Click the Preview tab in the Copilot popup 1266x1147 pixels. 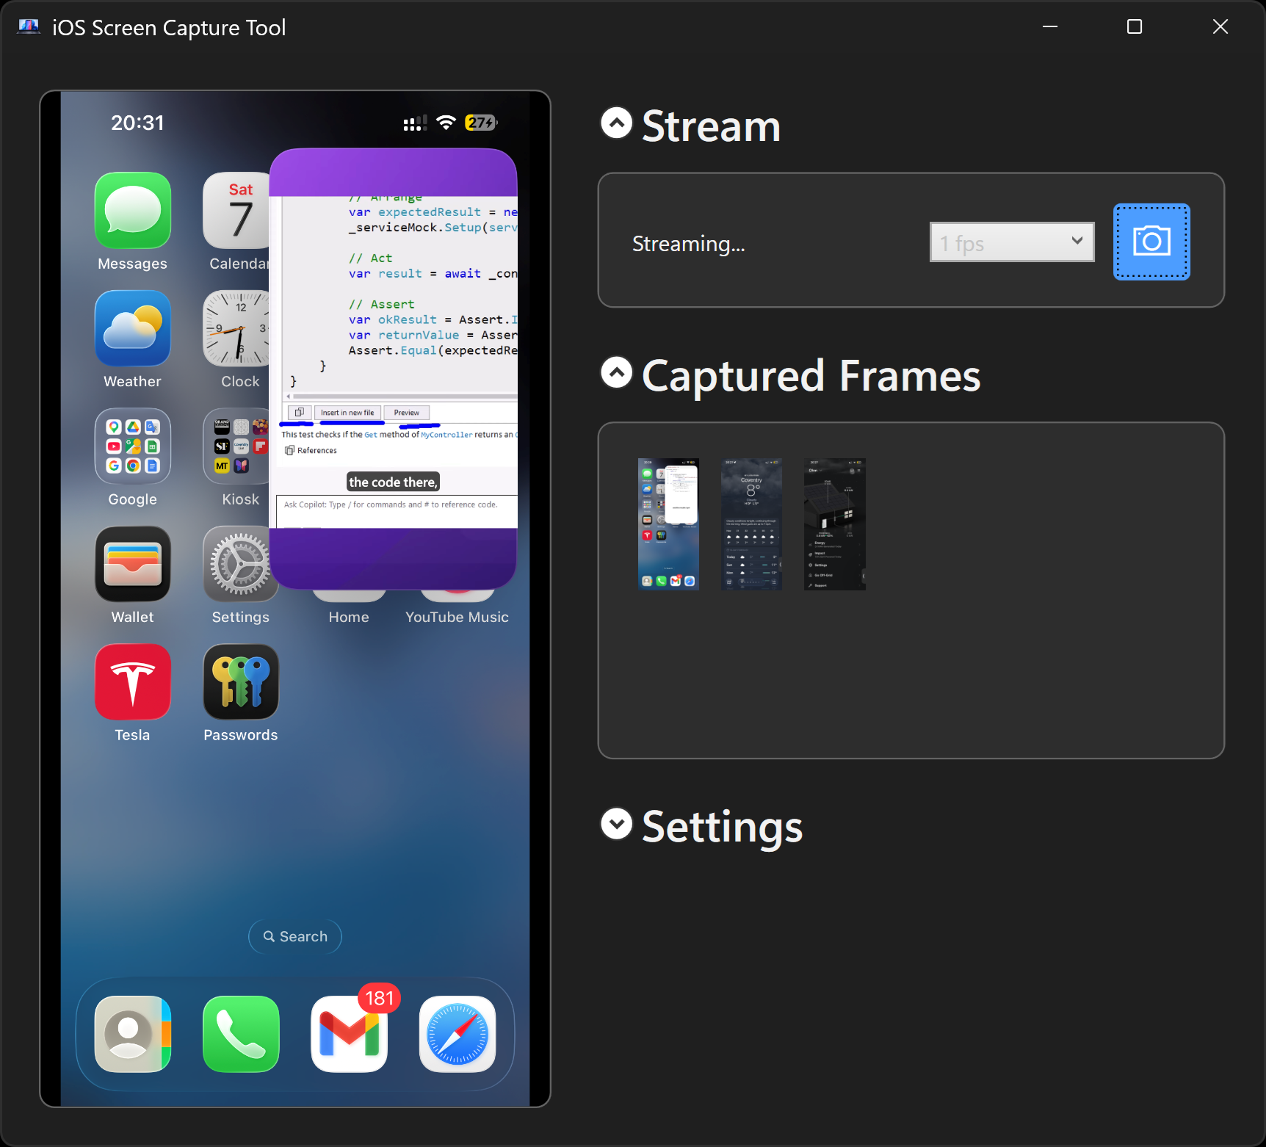406,412
